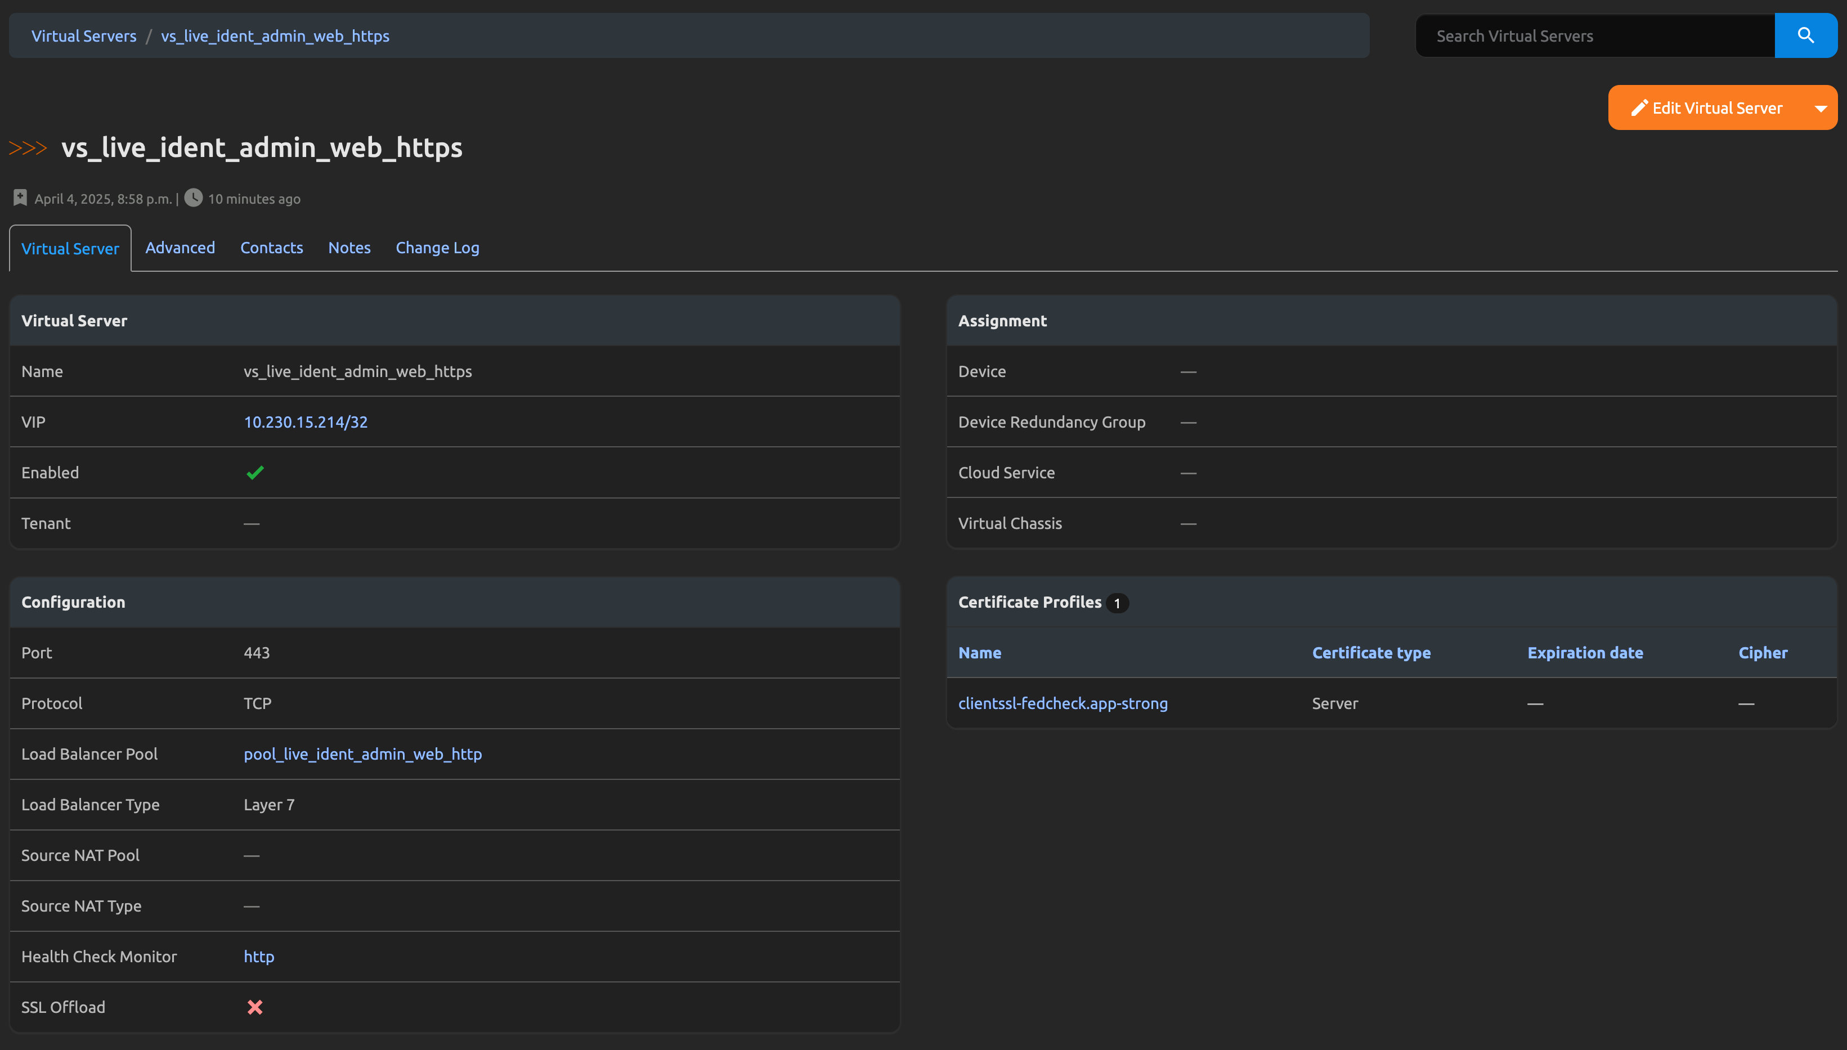Sort by the Certificate type column
Image resolution: width=1847 pixels, height=1050 pixels.
tap(1371, 653)
